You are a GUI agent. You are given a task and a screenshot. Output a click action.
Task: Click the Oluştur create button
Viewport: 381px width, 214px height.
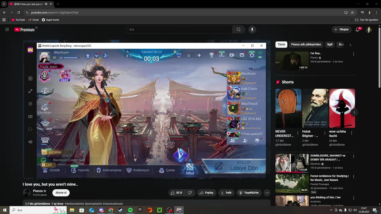pos(341,29)
